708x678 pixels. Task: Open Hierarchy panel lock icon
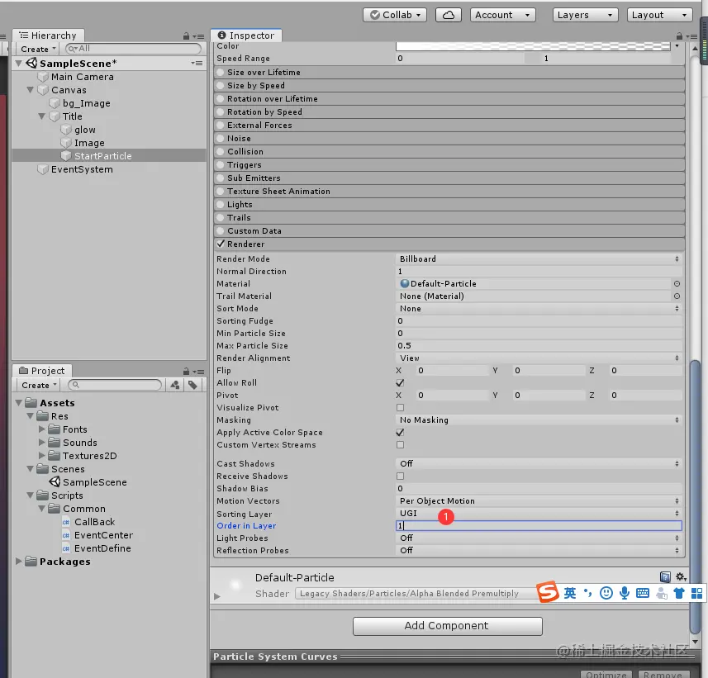point(186,36)
